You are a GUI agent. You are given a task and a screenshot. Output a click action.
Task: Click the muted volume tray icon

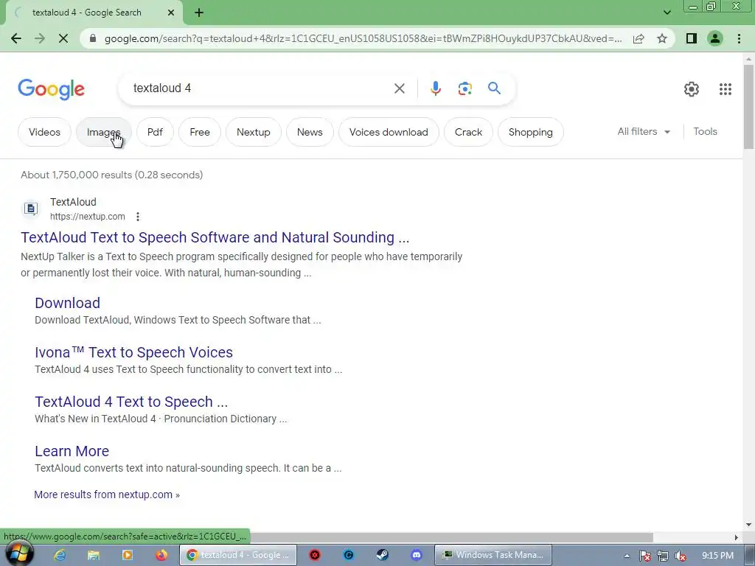[x=681, y=556]
